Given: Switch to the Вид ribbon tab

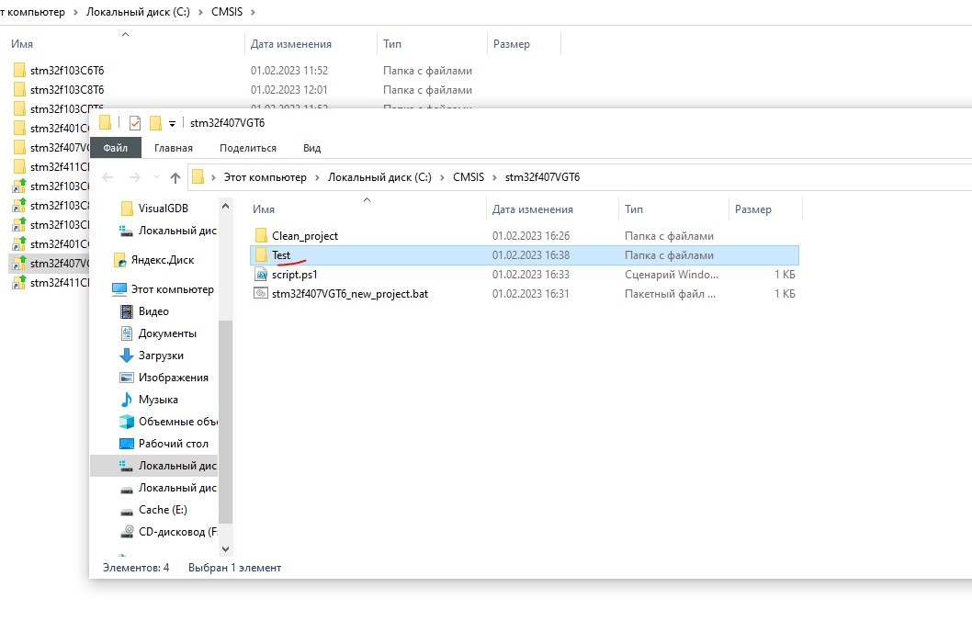Looking at the screenshot, I should coord(311,148).
